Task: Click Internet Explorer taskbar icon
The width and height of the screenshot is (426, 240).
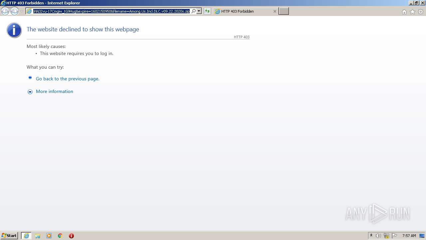Action: click(x=26, y=236)
